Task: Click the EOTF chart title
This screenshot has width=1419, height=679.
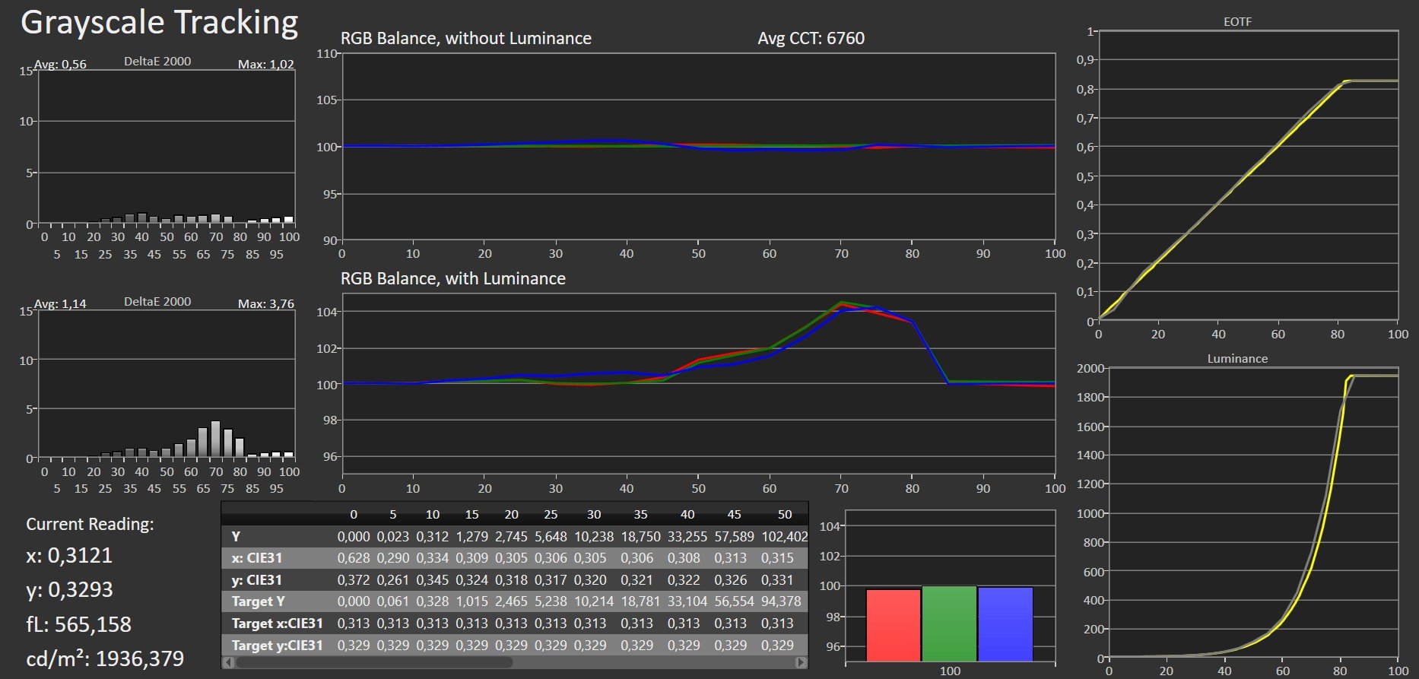Action: [x=1237, y=22]
